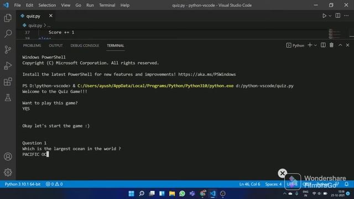
Task: Open Windows Start menu
Action: (x=131, y=193)
